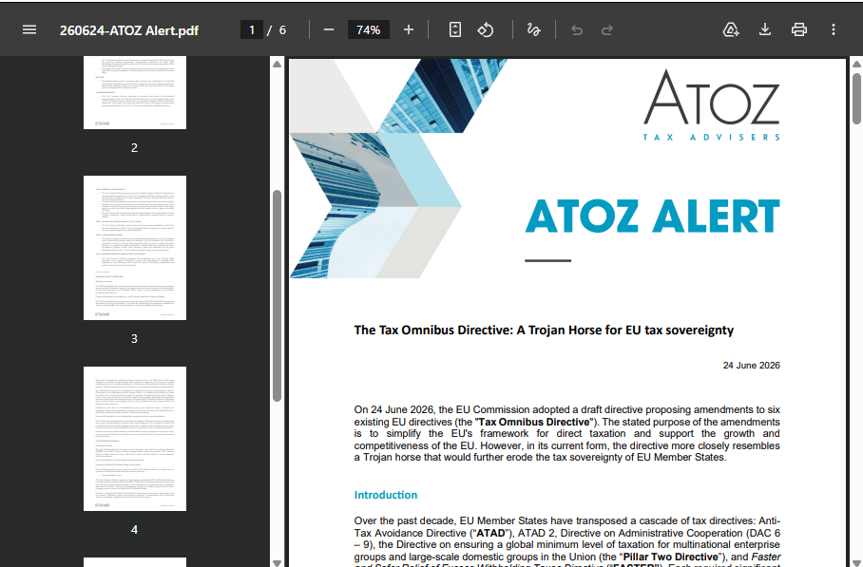This screenshot has width=863, height=567.
Task: Click the document scrollbar up arrow
Action: coord(856,64)
